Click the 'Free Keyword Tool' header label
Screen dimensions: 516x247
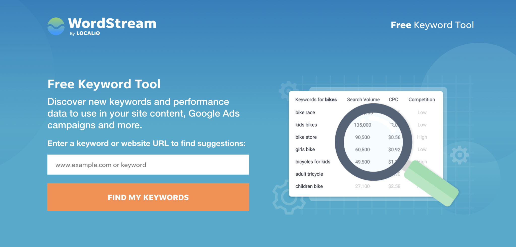tap(432, 25)
